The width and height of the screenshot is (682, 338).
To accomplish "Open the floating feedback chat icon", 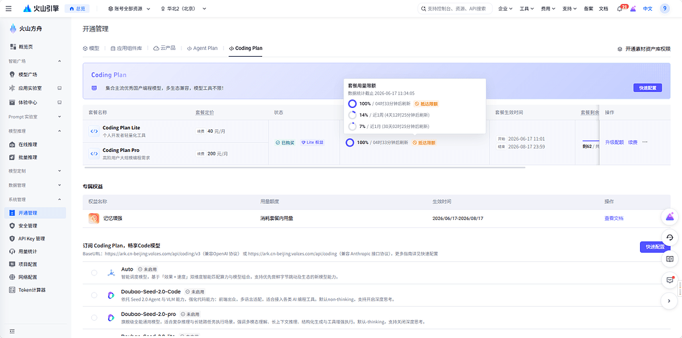I will 670,280.
